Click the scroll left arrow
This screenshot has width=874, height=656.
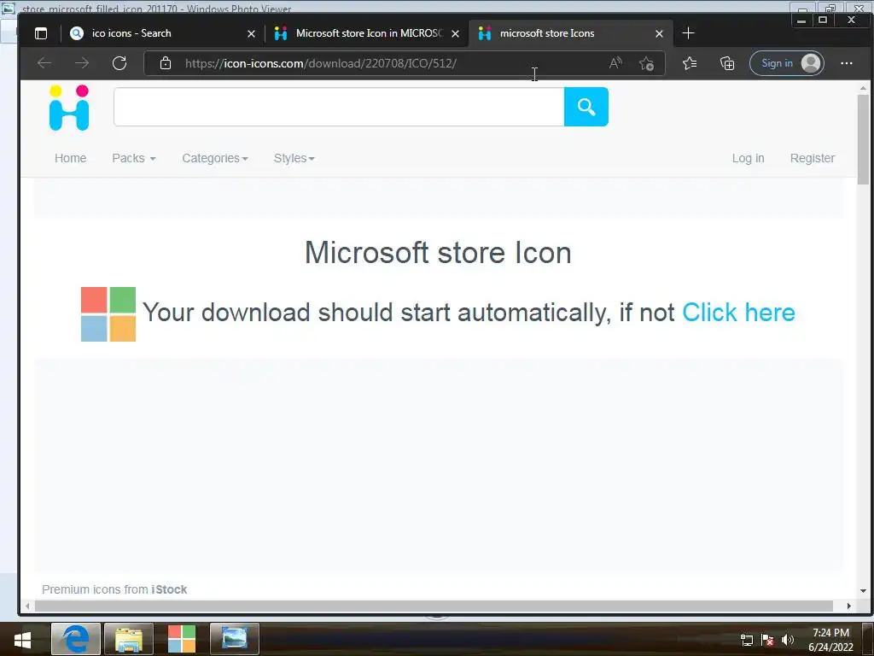[x=27, y=606]
